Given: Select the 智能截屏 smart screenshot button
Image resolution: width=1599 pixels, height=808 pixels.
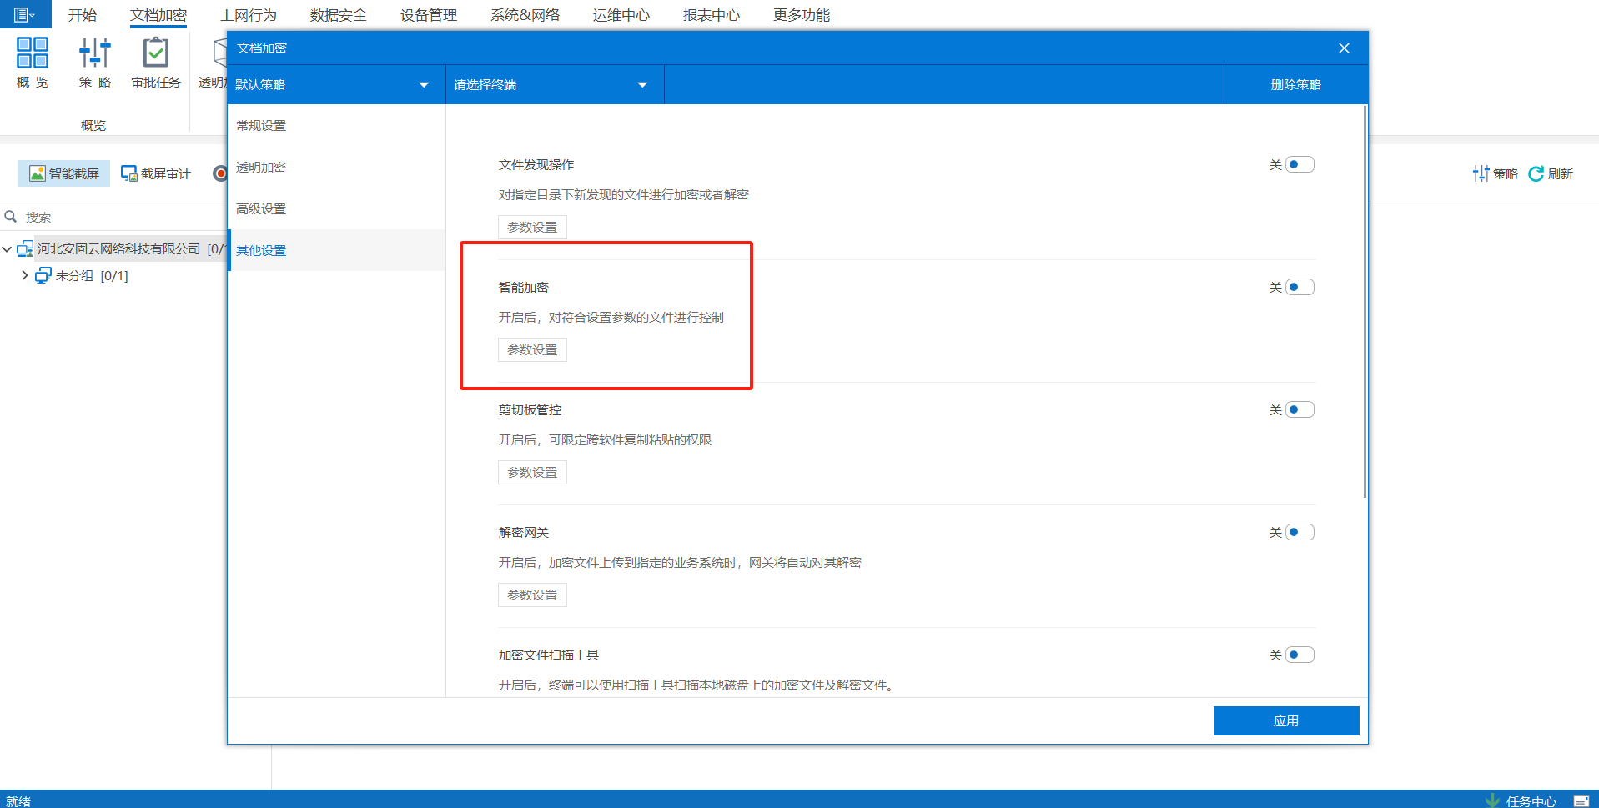Looking at the screenshot, I should click(x=64, y=173).
